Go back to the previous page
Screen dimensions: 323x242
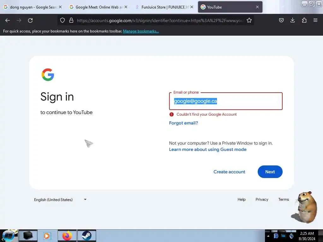tap(8, 20)
